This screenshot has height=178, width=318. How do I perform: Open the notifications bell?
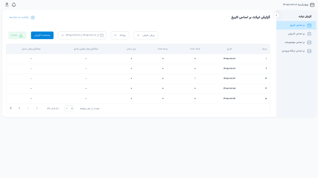pos(14,5)
